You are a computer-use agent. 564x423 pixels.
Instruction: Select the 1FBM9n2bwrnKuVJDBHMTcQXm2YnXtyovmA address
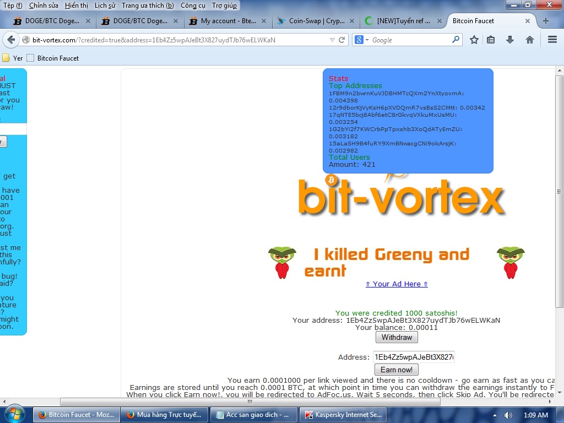tap(396, 93)
